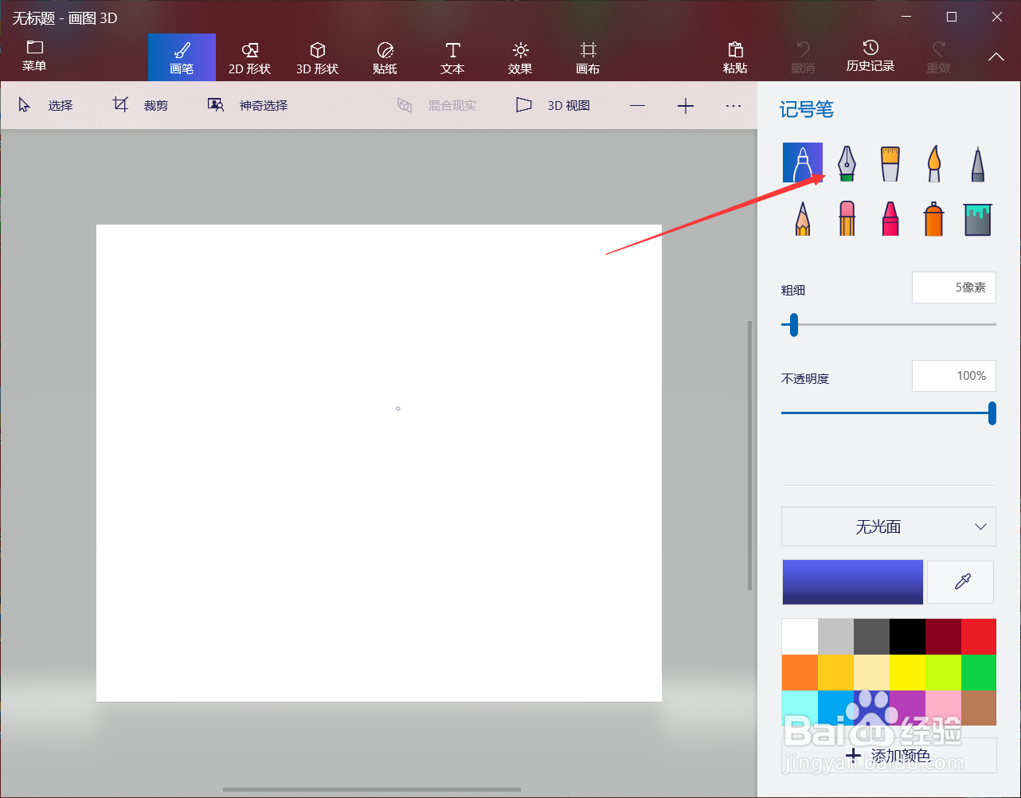Click the 不透明度 opacity value field
Viewport: 1021px width, 798px height.
pos(954,376)
